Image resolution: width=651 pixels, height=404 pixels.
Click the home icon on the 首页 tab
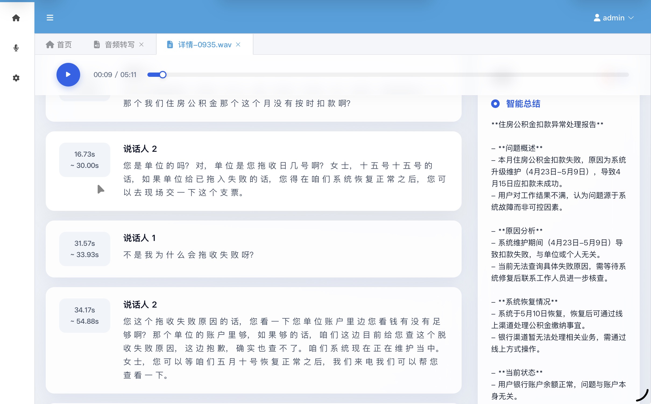(x=50, y=44)
